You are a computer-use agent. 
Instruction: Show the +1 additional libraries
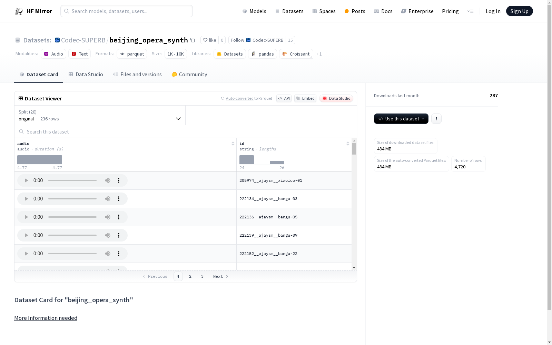[319, 54]
